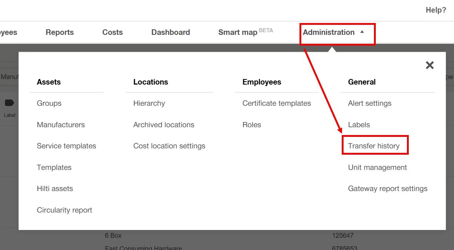This screenshot has height=250, width=454.
Task: View Archived locations
Action: click(163, 125)
